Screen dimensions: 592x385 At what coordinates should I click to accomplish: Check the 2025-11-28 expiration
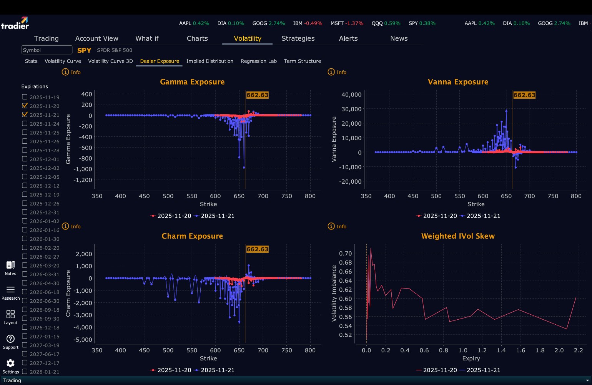click(x=25, y=150)
